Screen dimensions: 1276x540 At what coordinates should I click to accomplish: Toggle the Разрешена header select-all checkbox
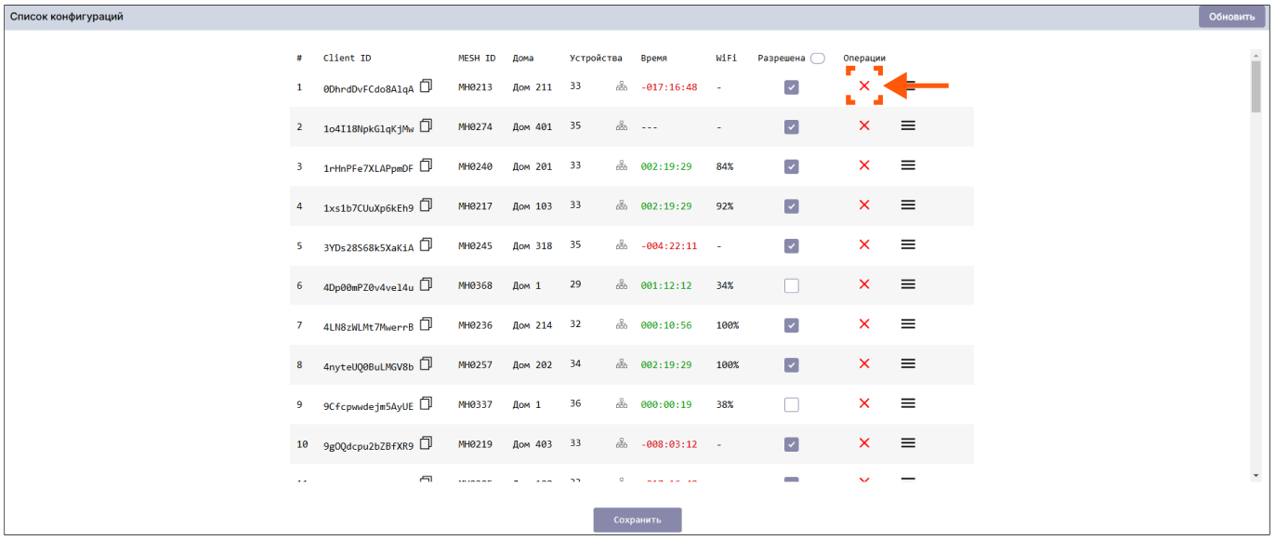(x=817, y=58)
